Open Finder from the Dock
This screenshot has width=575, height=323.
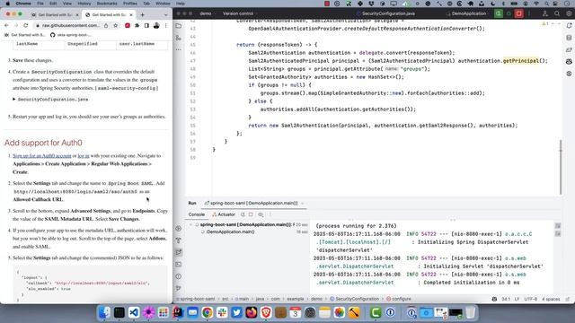point(104,312)
